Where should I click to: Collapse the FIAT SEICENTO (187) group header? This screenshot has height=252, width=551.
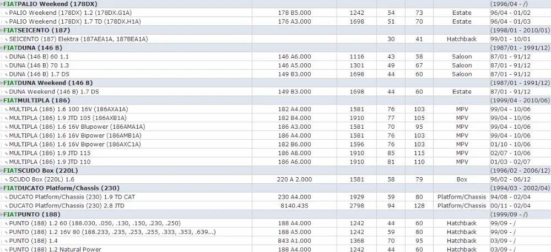point(2,30)
